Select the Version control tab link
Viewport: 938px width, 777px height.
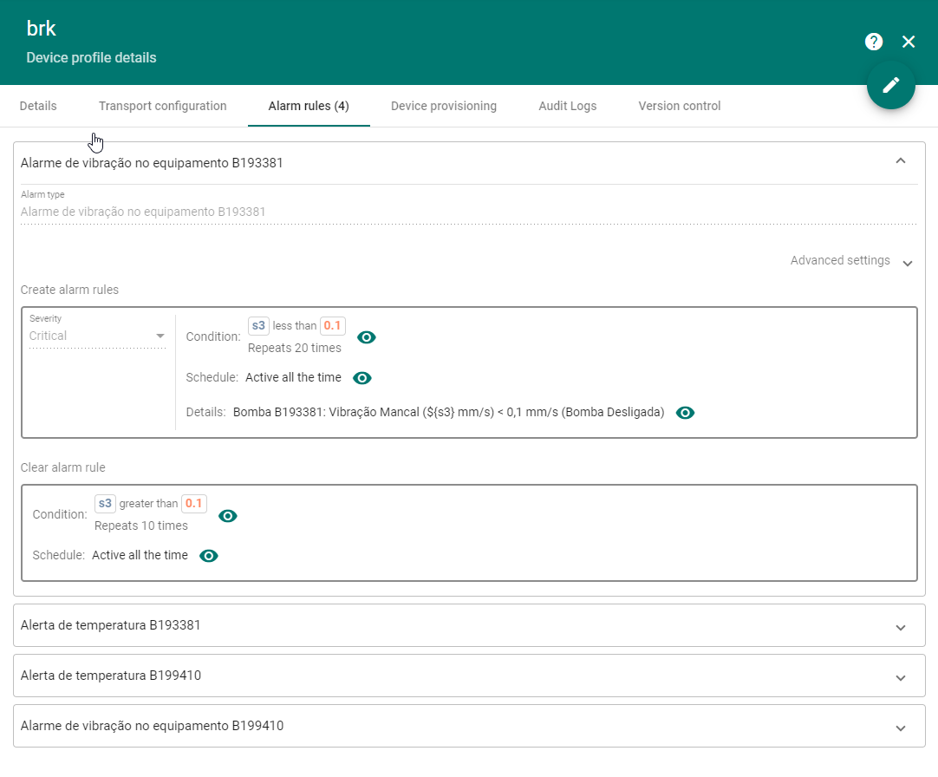[679, 105]
